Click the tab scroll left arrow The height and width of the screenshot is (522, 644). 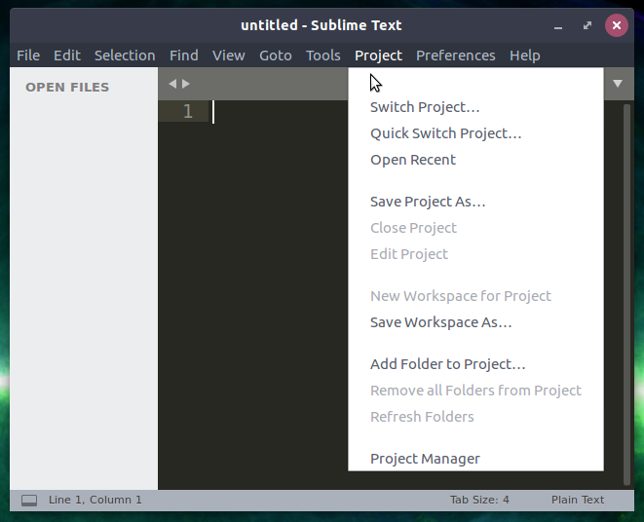click(172, 84)
